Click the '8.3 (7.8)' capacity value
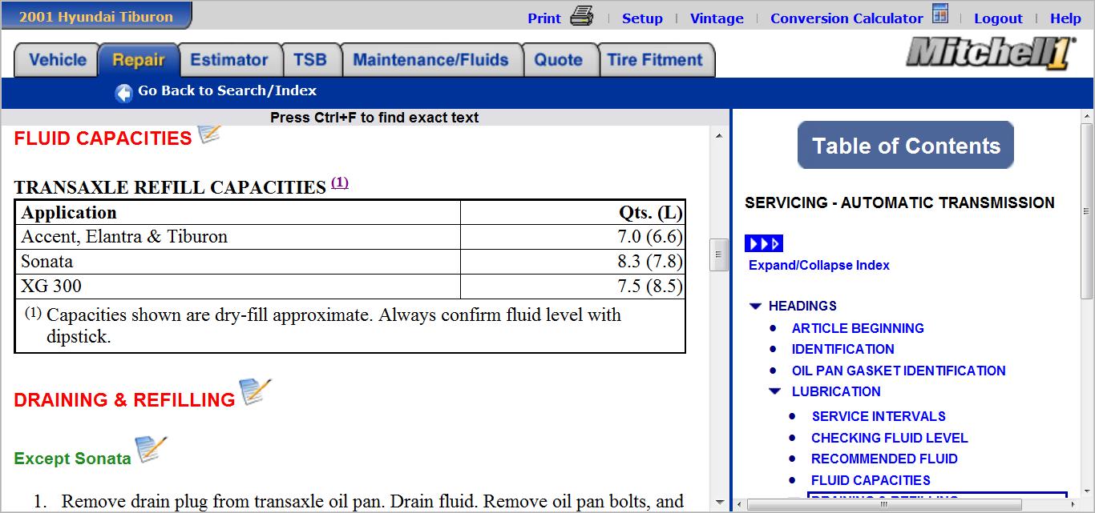 coord(650,262)
